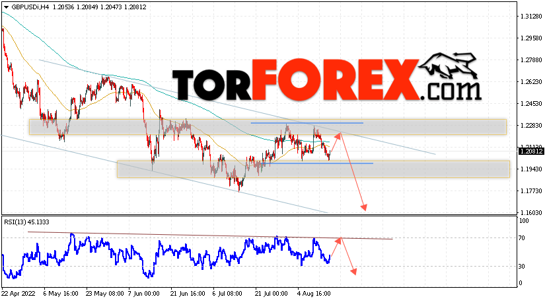
Task: Click the 1.31280 price axis label
Action: 531,17
